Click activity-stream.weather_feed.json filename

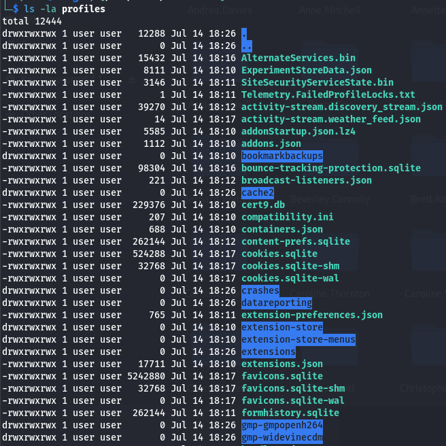point(331,119)
